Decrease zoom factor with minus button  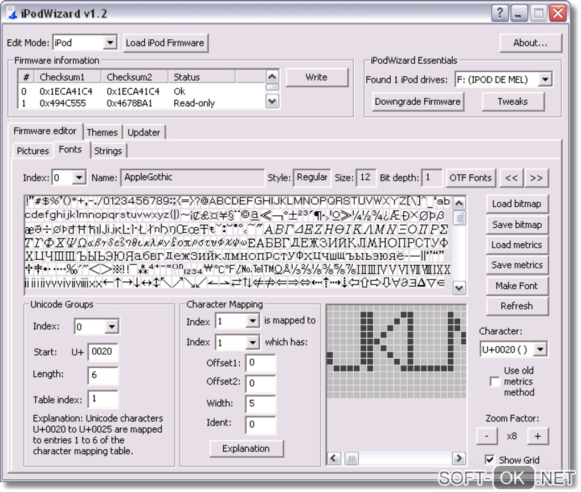pyautogui.click(x=486, y=436)
